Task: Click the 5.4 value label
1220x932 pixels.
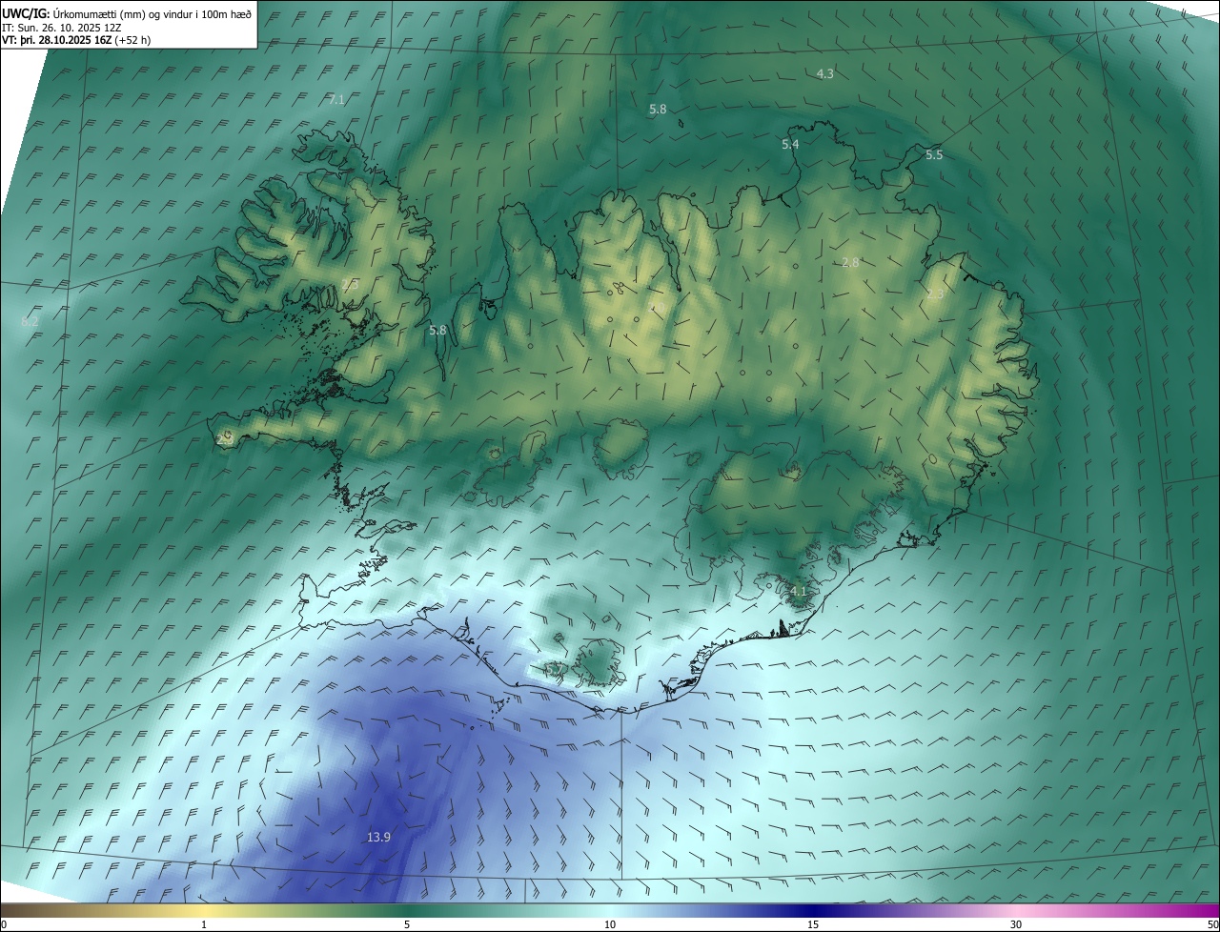Action: tap(790, 144)
